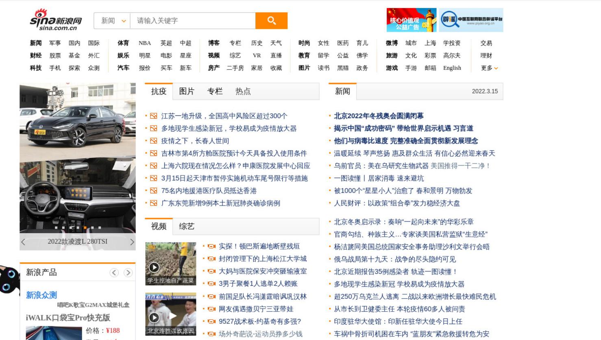Screen dimensions: 601x340
Task: Open headline 北京2022年冬残奥会圆满闭幕
Action: click(379, 116)
